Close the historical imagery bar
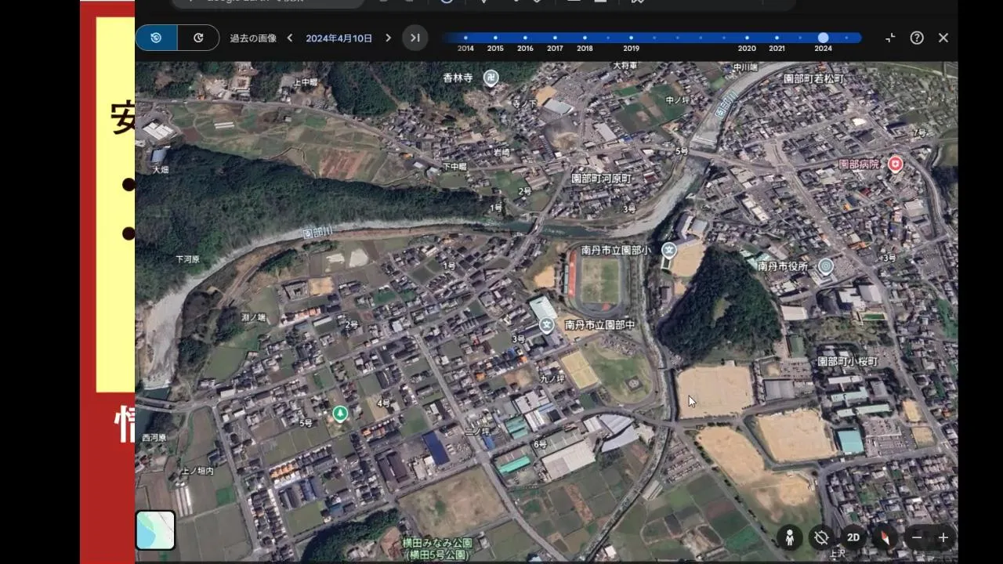This screenshot has height=564, width=1003. [943, 38]
